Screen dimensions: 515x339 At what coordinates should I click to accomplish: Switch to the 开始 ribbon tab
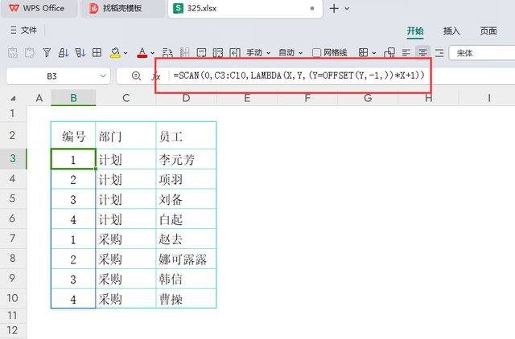[415, 31]
